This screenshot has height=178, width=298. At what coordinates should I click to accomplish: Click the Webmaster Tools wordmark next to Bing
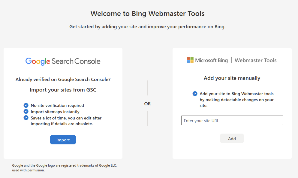255,60
